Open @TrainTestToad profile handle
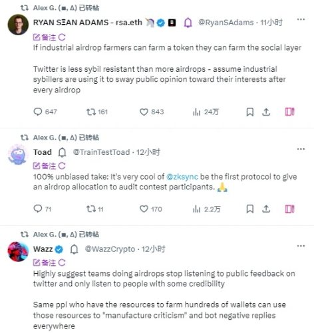This screenshot has height=333, width=314. [x=101, y=152]
